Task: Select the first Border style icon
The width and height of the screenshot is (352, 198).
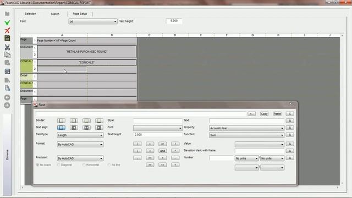Action: pyautogui.click(x=61, y=120)
